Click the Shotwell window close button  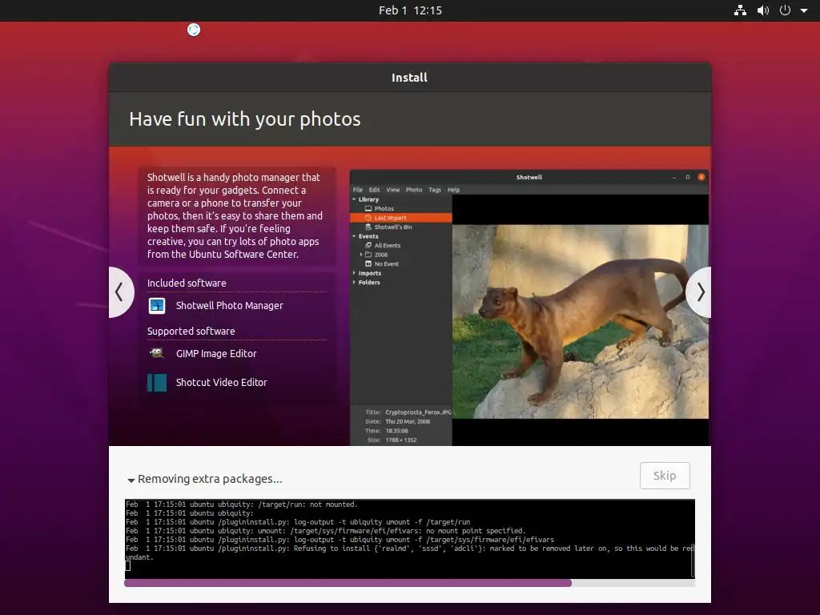(x=701, y=177)
